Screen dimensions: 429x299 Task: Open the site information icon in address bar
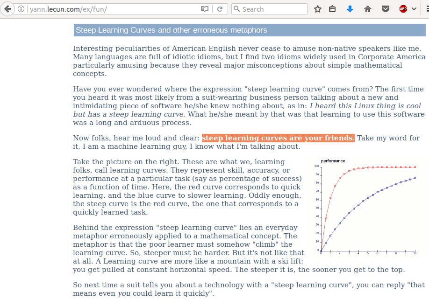tap(21, 9)
